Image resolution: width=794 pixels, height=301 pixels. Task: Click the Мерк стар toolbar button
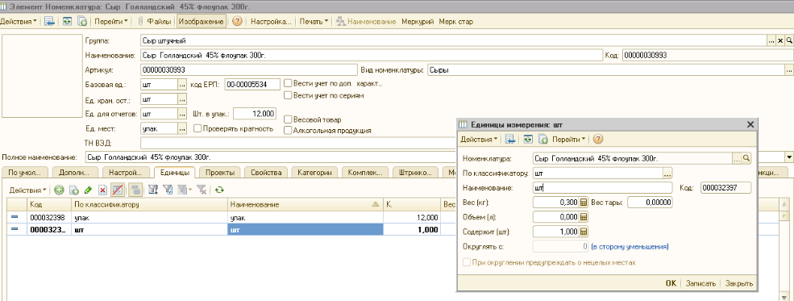(x=456, y=22)
